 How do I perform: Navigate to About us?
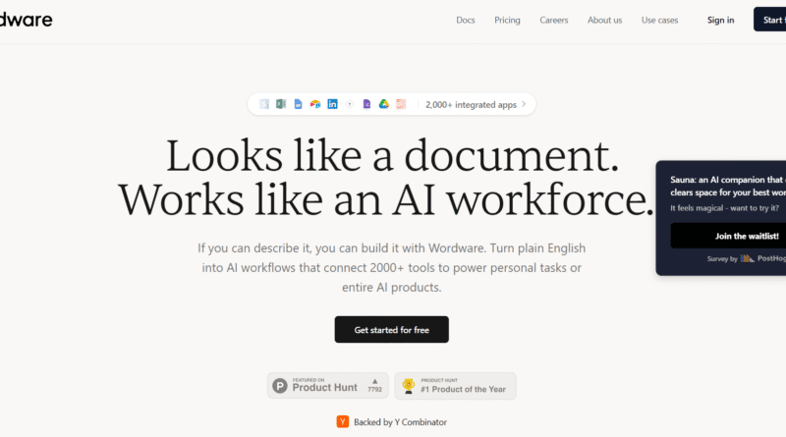coord(604,20)
